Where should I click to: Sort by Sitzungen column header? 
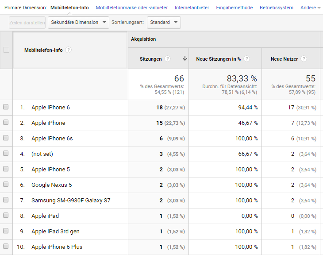(150, 59)
